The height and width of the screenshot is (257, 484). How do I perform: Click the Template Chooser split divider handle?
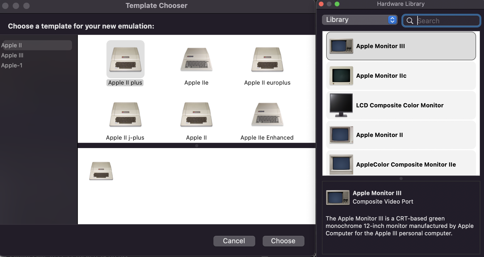tap(196, 146)
